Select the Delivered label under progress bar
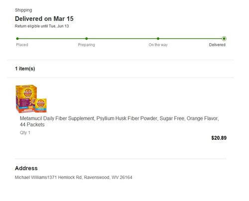 (217, 45)
